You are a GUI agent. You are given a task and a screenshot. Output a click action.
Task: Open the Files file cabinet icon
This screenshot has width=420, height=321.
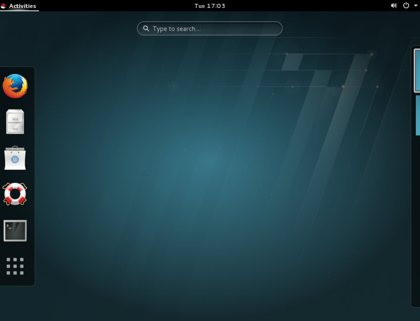coord(15,122)
